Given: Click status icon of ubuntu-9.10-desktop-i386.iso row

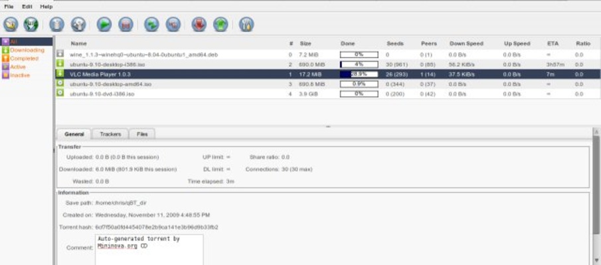Looking at the screenshot, I should click(60, 64).
